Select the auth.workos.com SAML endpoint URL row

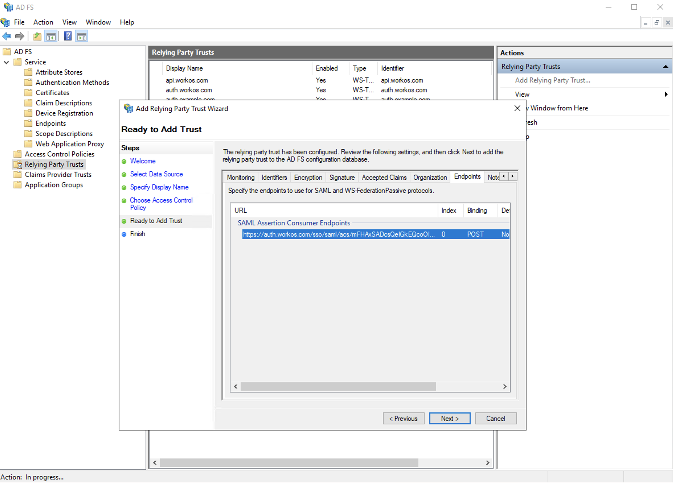point(376,234)
